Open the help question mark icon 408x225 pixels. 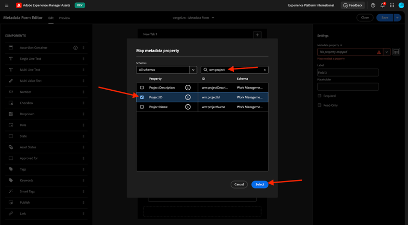click(373, 5)
